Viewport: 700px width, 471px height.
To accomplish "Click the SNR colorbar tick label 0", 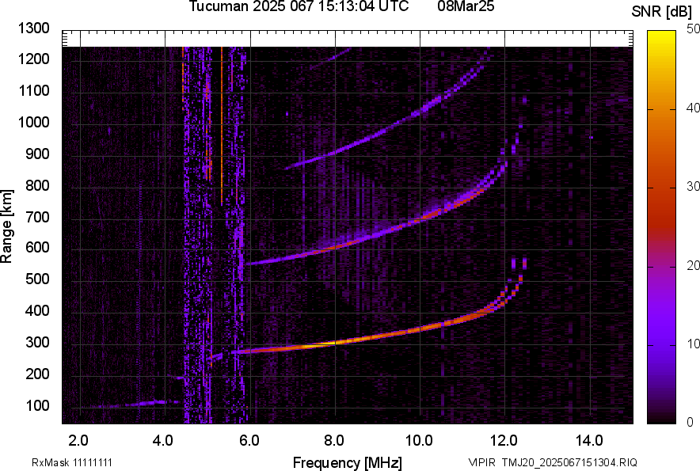I will 690,422.
